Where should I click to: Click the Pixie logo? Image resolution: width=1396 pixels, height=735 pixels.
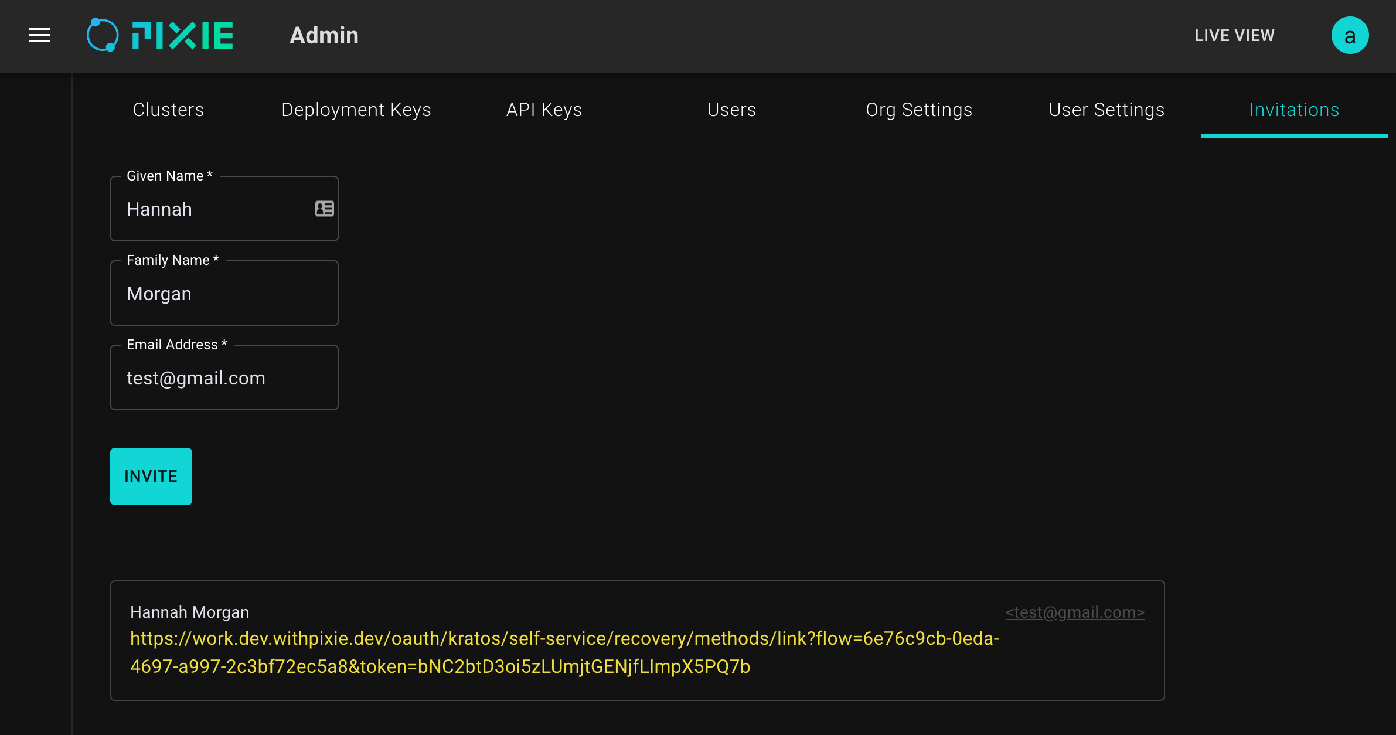[x=160, y=35]
